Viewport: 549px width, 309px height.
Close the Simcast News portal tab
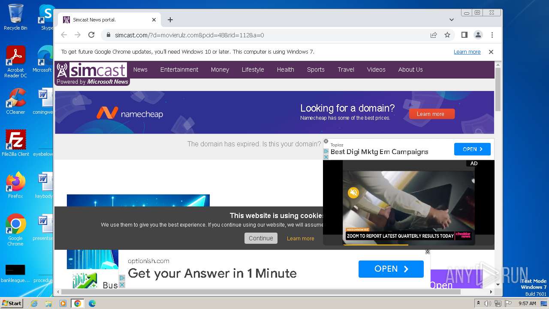(154, 20)
